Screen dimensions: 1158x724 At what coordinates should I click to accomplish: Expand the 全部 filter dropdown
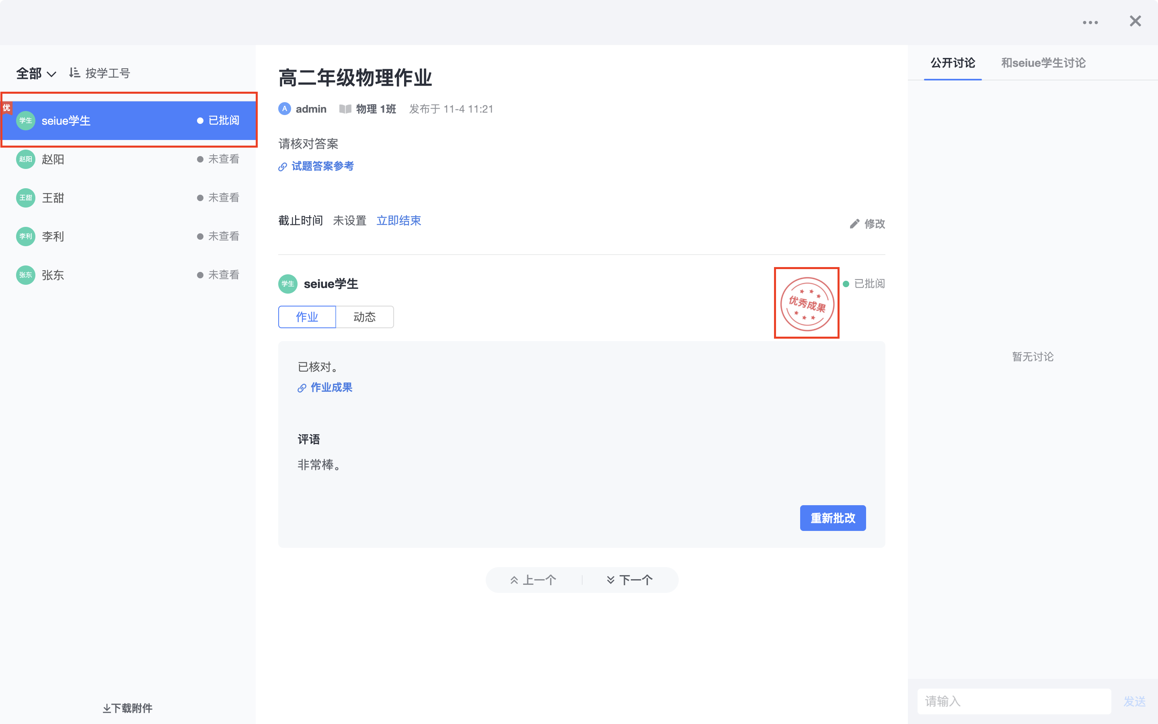36,73
